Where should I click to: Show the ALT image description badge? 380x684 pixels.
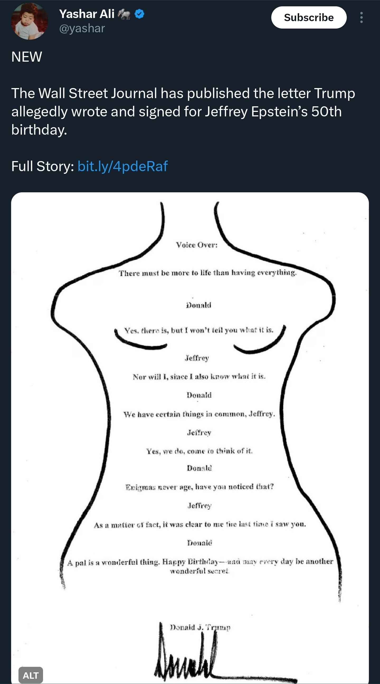click(x=31, y=675)
